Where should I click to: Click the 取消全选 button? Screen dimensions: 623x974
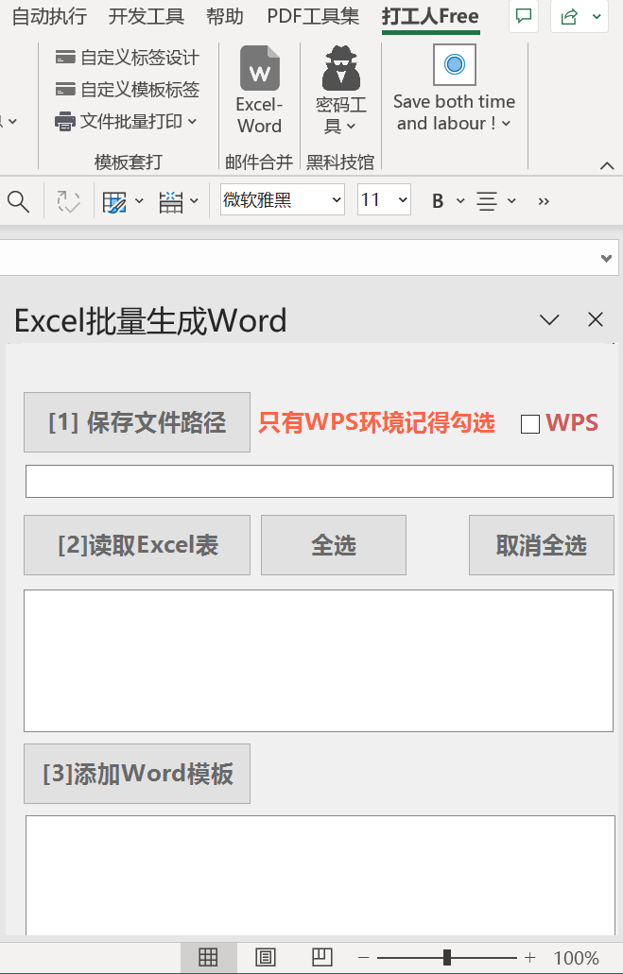pyautogui.click(x=541, y=545)
